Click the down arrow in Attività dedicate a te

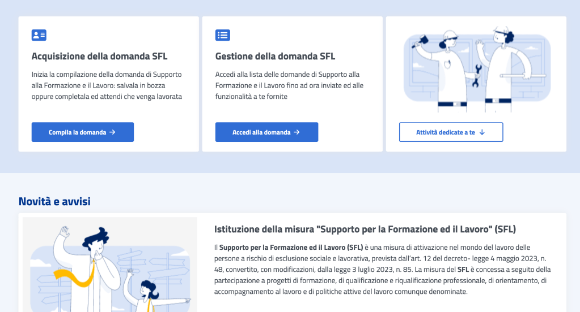(482, 132)
